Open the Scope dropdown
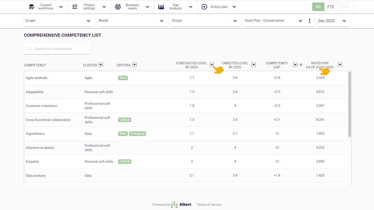Image resolution: width=374 pixels, height=210 pixels. tap(59, 21)
